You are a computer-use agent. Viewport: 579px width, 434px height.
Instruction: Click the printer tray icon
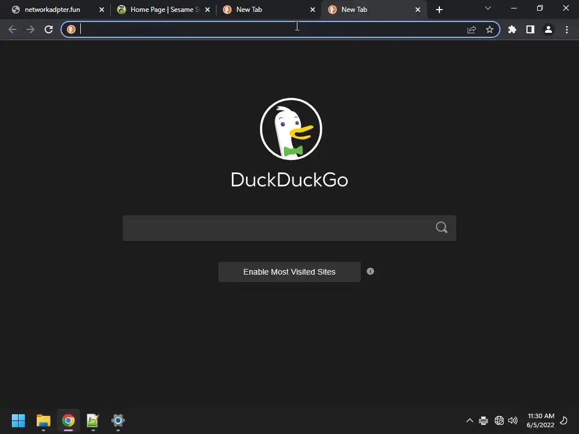coord(483,420)
